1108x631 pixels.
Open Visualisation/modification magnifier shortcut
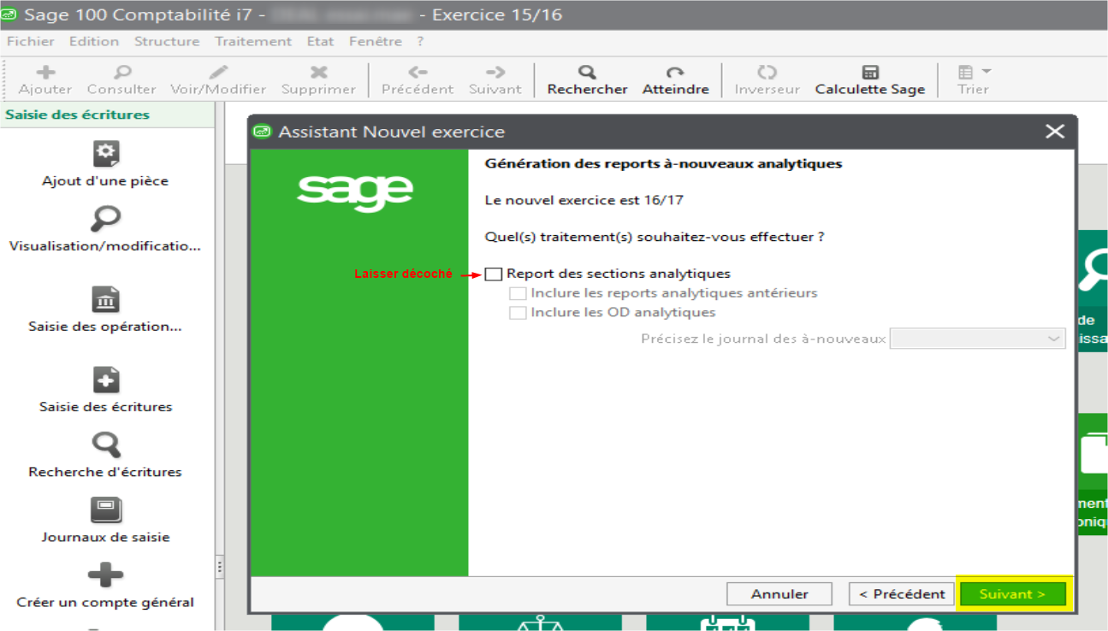pyautogui.click(x=105, y=220)
